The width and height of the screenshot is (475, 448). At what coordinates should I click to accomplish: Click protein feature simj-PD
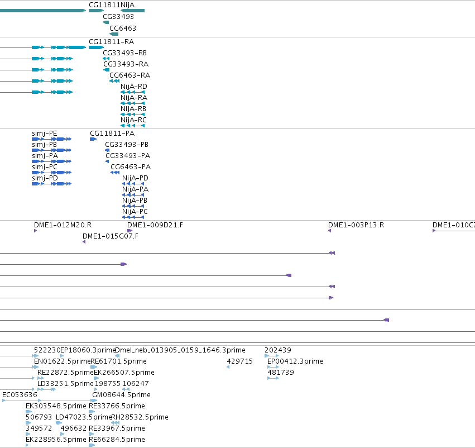click(x=45, y=178)
